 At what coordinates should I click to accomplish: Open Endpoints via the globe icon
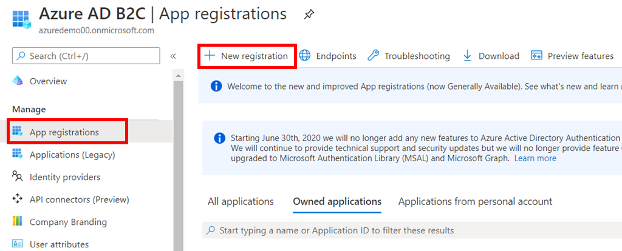pyautogui.click(x=304, y=56)
